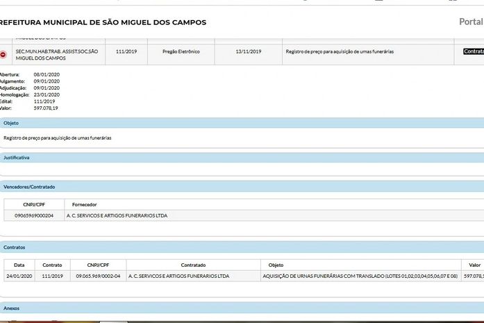Select the 13/11/2019 date cell

(x=247, y=51)
